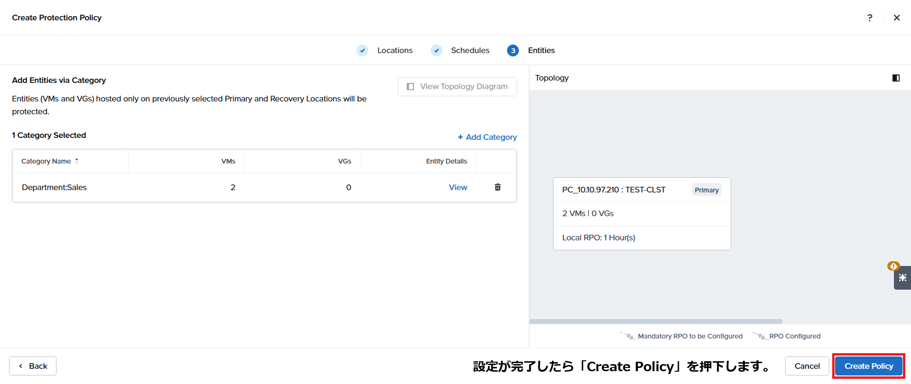The image size is (911, 384).
Task: Open the help question mark icon
Action: [870, 18]
